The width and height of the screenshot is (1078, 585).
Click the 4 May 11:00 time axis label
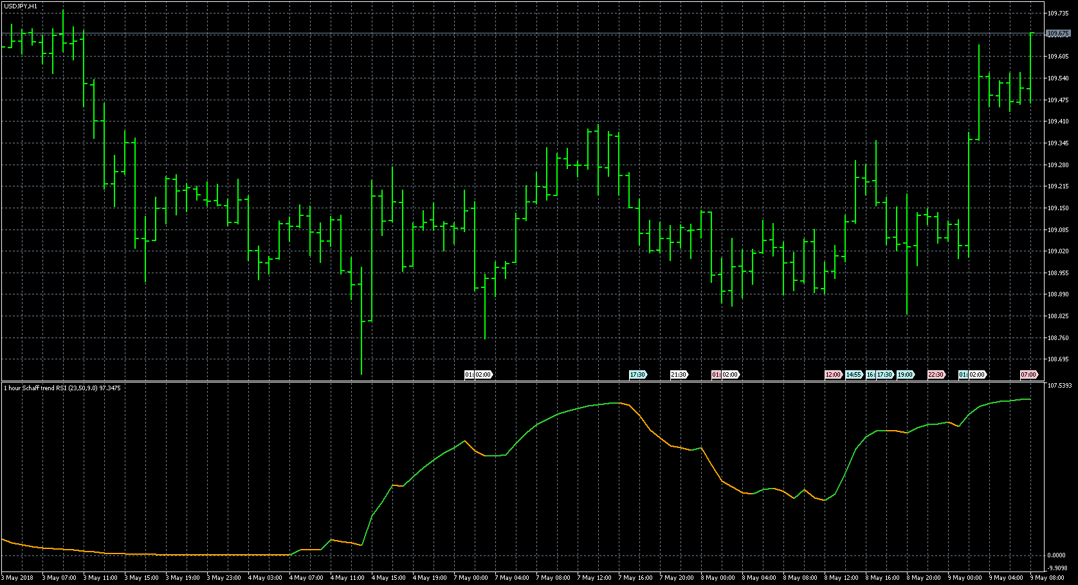[x=347, y=578]
